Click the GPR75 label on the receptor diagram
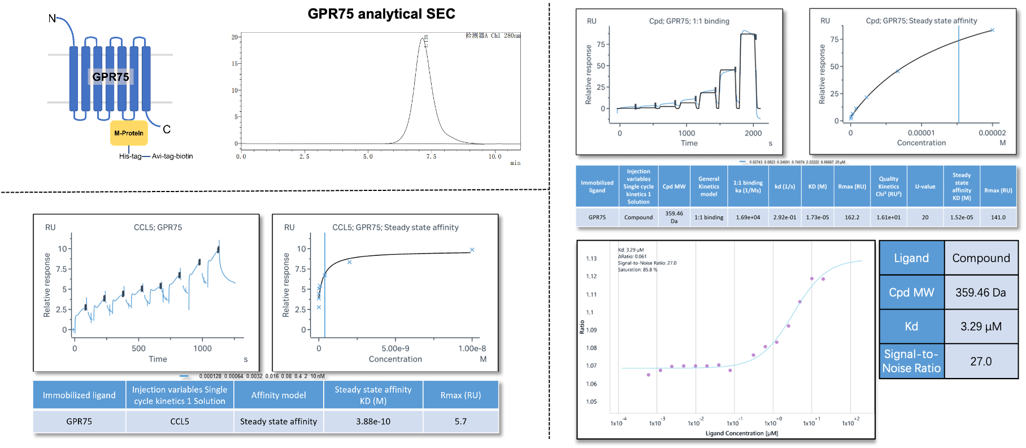 click(111, 77)
